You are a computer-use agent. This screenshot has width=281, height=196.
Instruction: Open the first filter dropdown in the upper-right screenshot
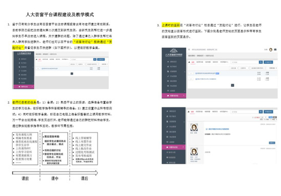[234, 68]
